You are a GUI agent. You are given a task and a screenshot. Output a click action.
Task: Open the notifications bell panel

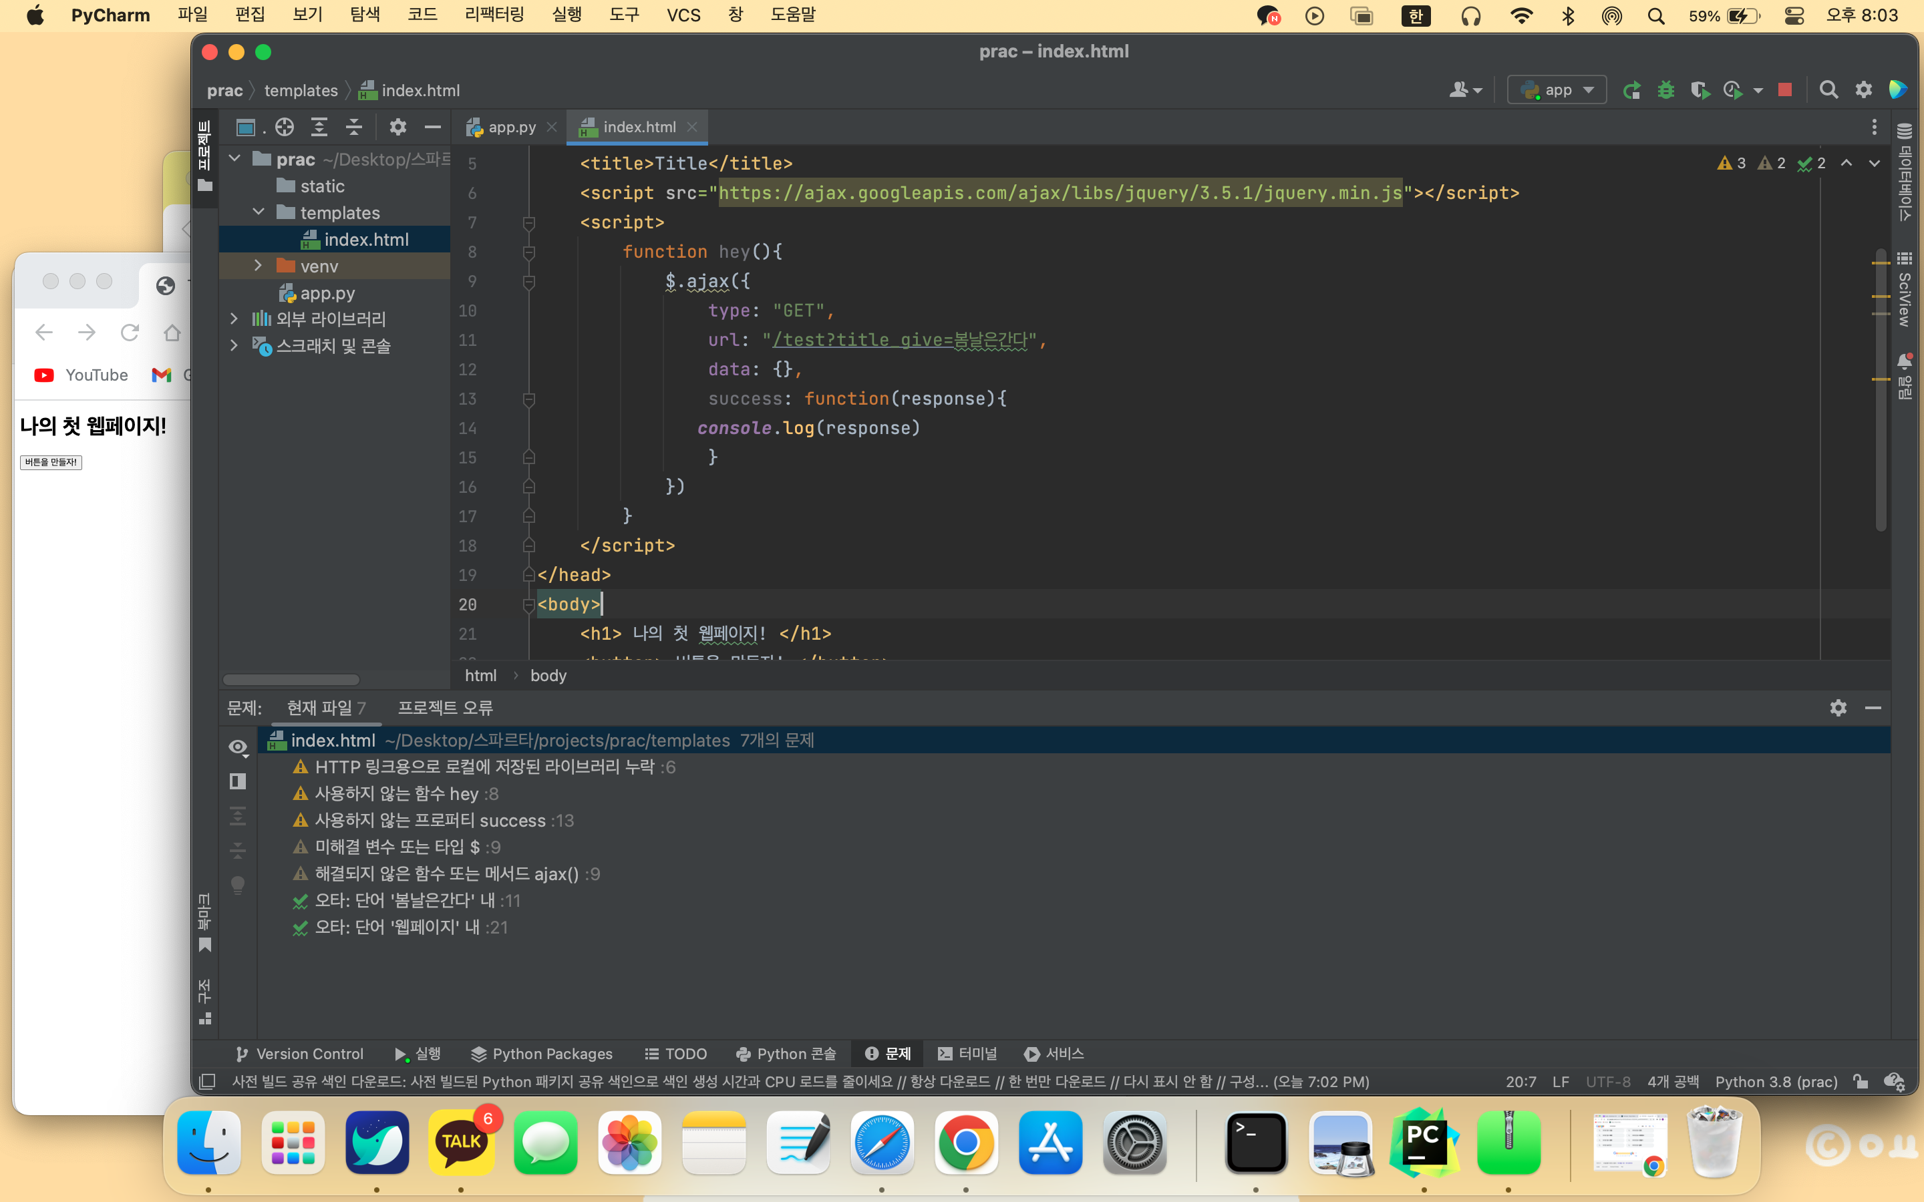(x=1905, y=376)
